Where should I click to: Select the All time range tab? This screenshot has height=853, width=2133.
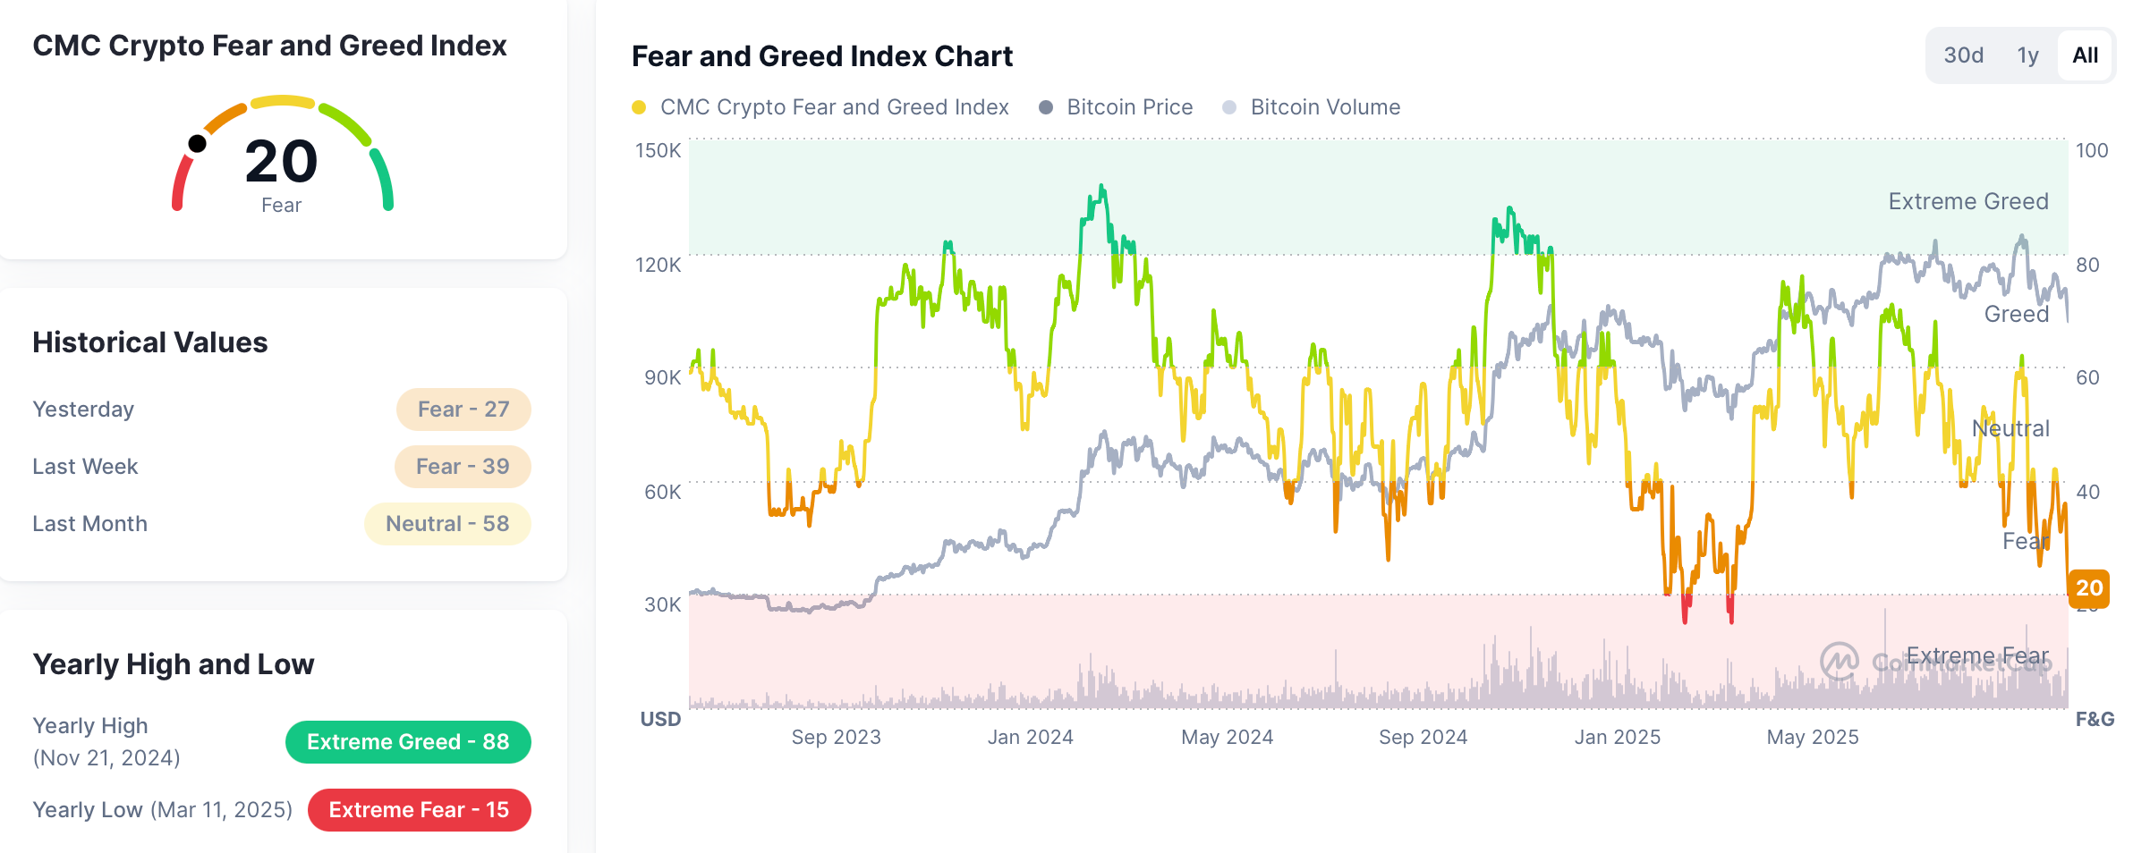(2085, 55)
